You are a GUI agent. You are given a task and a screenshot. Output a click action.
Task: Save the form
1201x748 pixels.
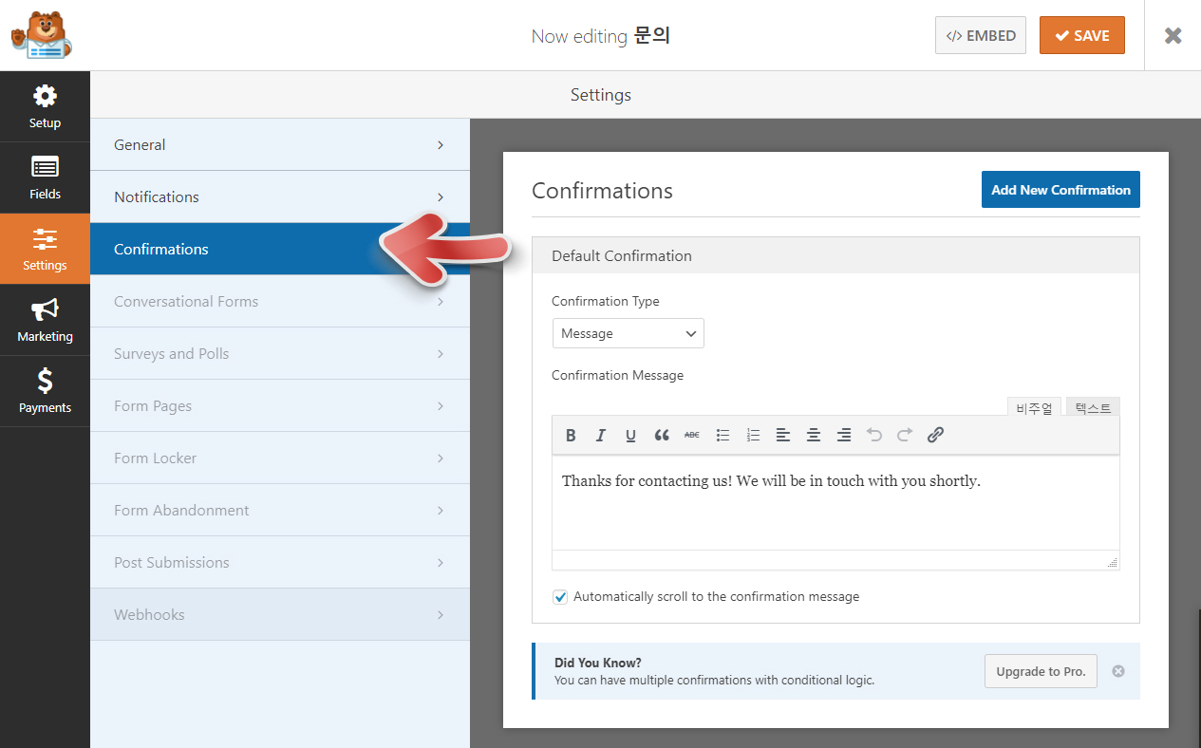[x=1082, y=35]
